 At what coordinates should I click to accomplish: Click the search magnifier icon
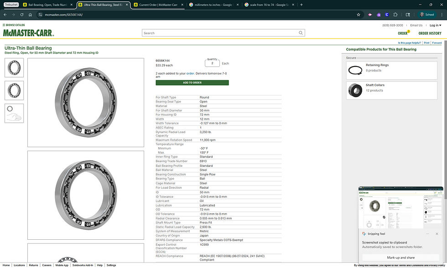tap(301, 33)
